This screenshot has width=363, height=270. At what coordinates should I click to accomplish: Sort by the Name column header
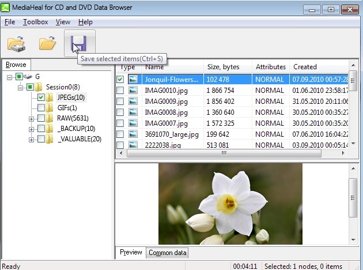point(172,67)
